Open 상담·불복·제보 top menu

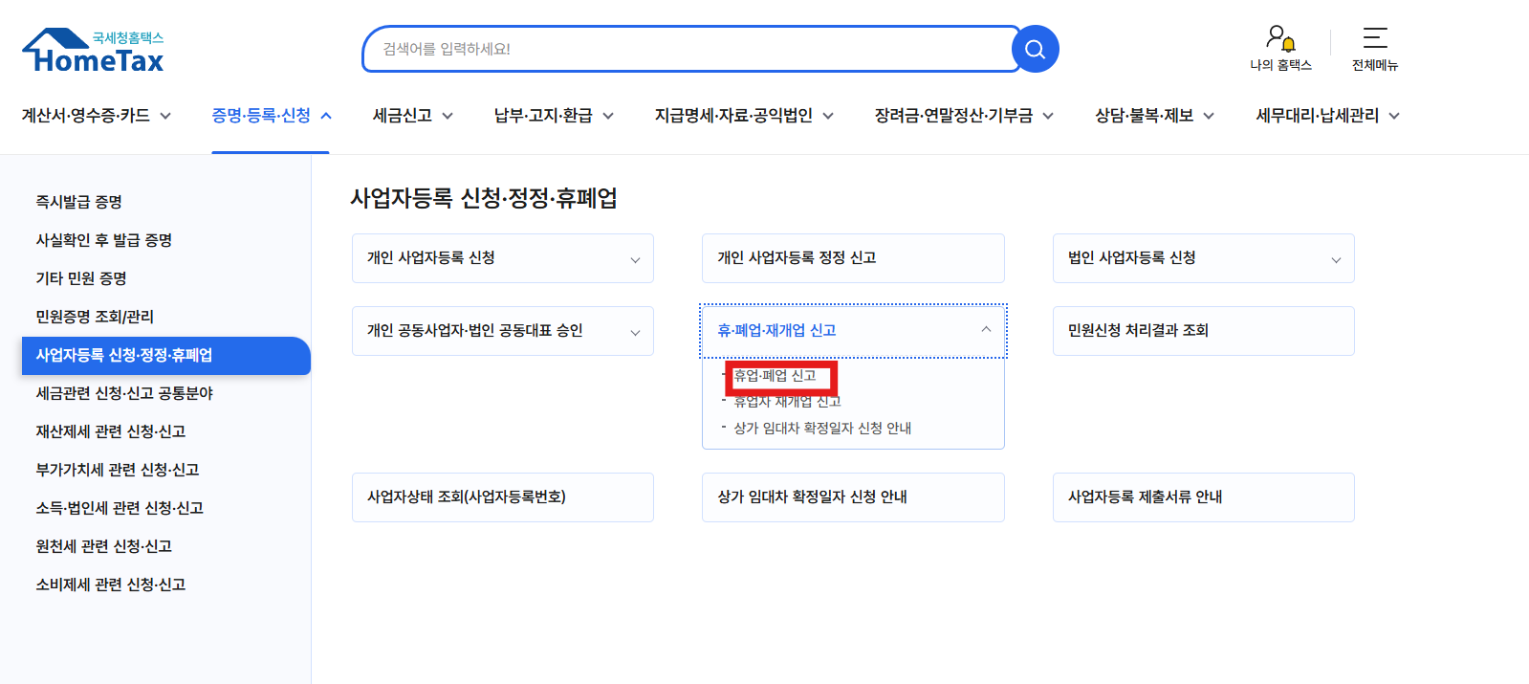[x=1154, y=116]
